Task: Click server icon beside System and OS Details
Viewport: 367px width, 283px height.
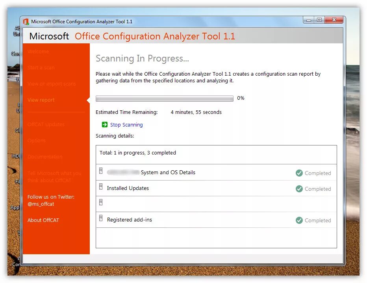Action: point(101,171)
